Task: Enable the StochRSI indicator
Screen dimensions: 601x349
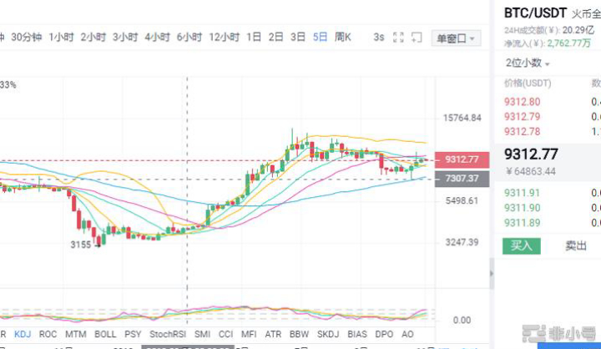Action: (x=168, y=335)
